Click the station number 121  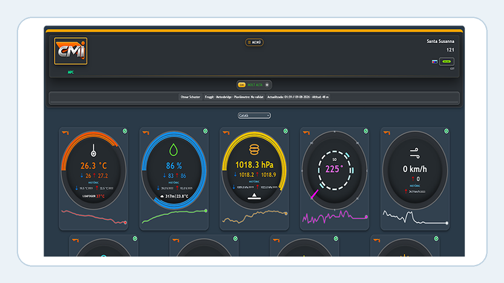tap(450, 50)
